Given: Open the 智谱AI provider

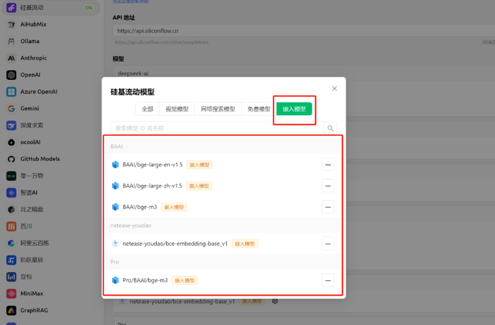Looking at the screenshot, I should 50,192.
